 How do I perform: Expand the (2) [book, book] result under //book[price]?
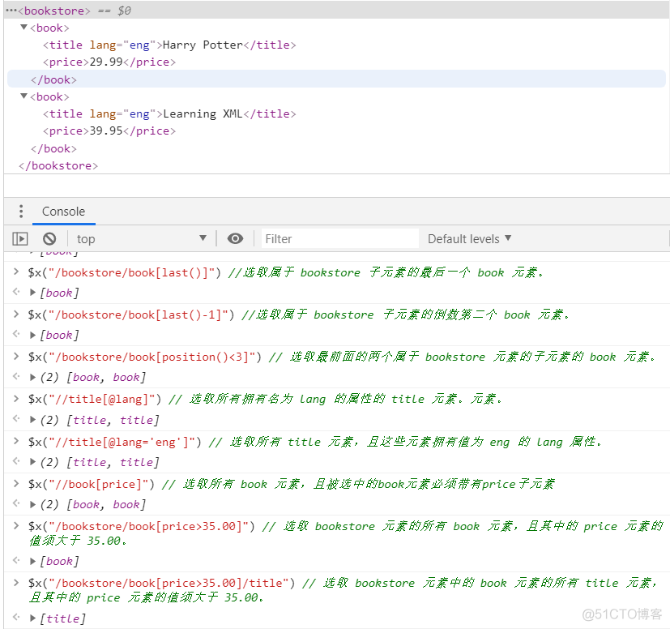[32, 504]
